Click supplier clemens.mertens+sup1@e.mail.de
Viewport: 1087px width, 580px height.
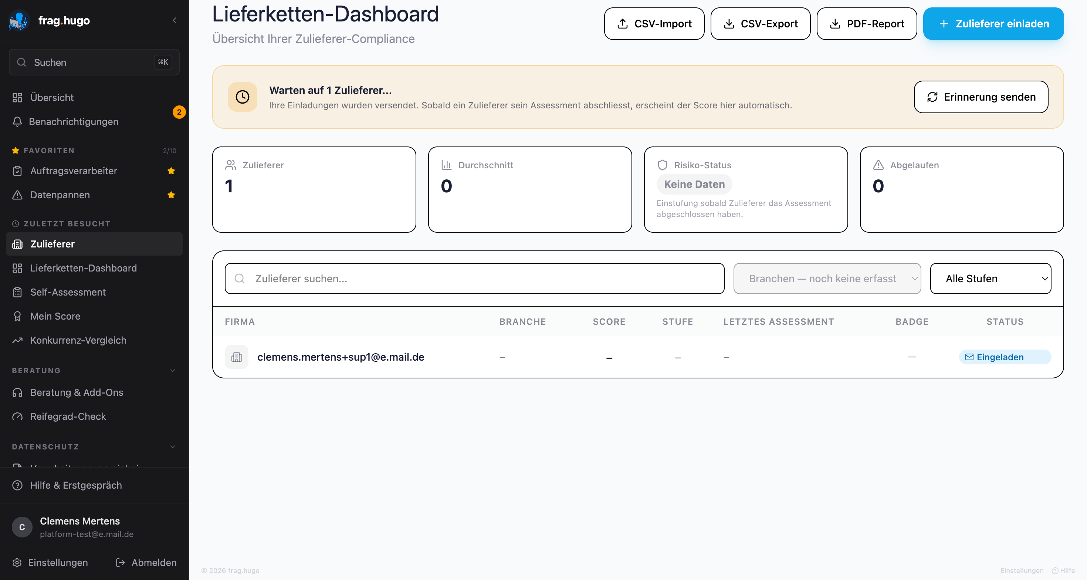341,357
